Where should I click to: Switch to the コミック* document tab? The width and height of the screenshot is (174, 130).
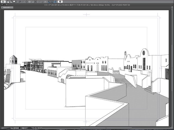[7, 8]
